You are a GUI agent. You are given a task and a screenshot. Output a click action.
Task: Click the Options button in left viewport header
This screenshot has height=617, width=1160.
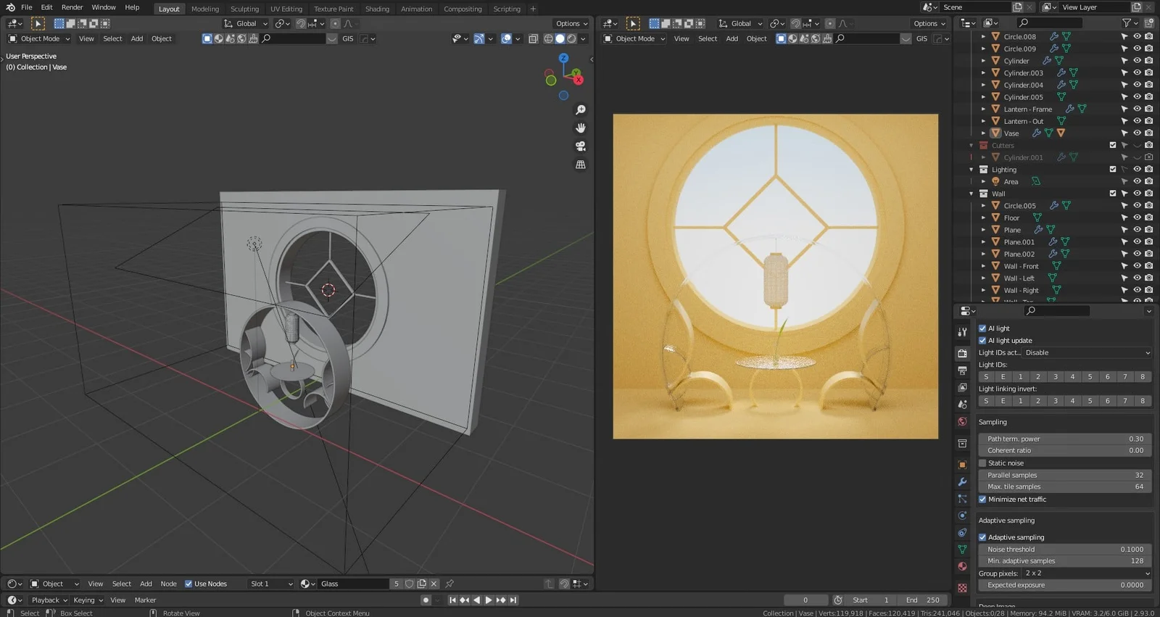[x=571, y=23]
